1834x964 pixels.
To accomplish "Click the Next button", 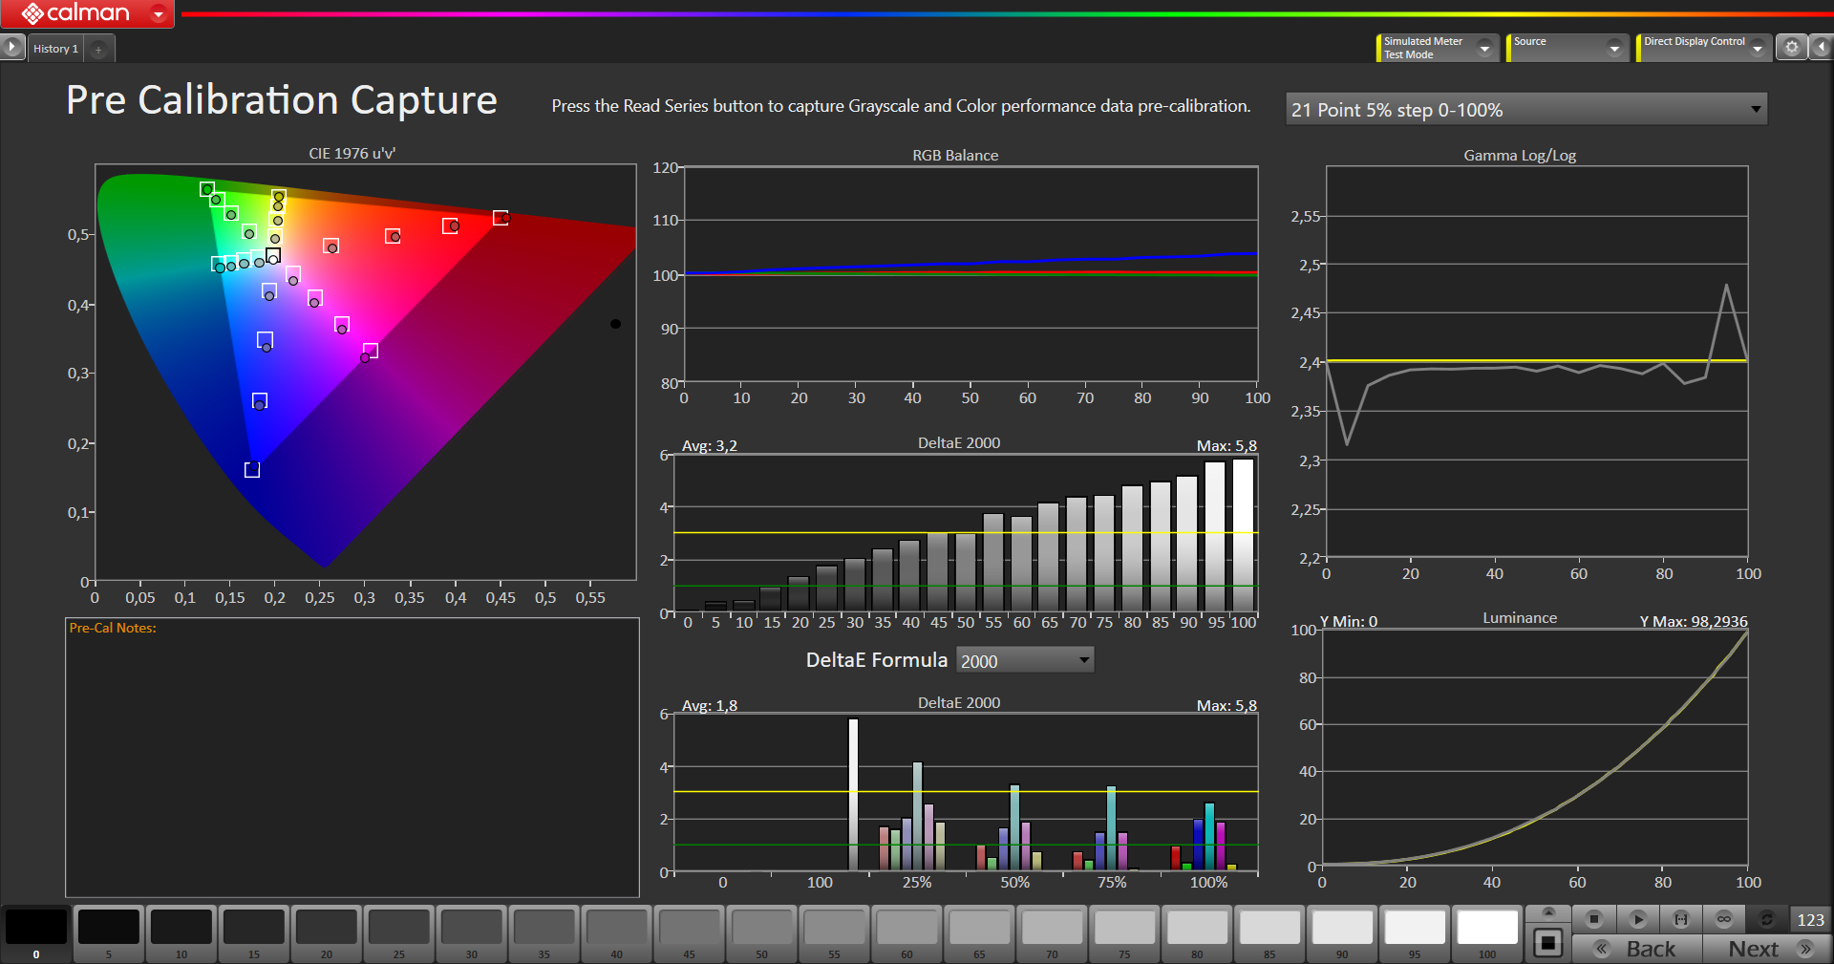I will (x=1766, y=949).
